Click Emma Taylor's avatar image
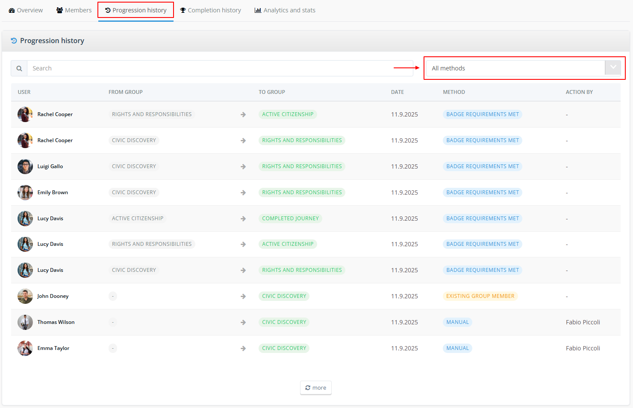This screenshot has height=408, width=633. [25, 348]
